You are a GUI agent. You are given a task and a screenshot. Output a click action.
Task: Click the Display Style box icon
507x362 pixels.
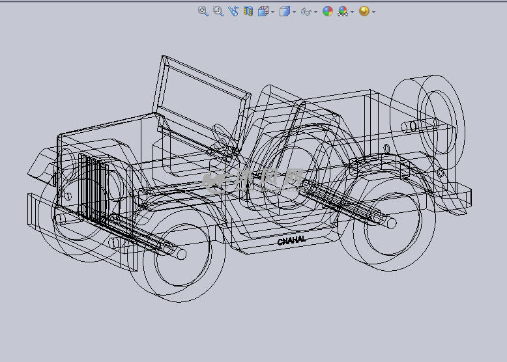[284, 11]
